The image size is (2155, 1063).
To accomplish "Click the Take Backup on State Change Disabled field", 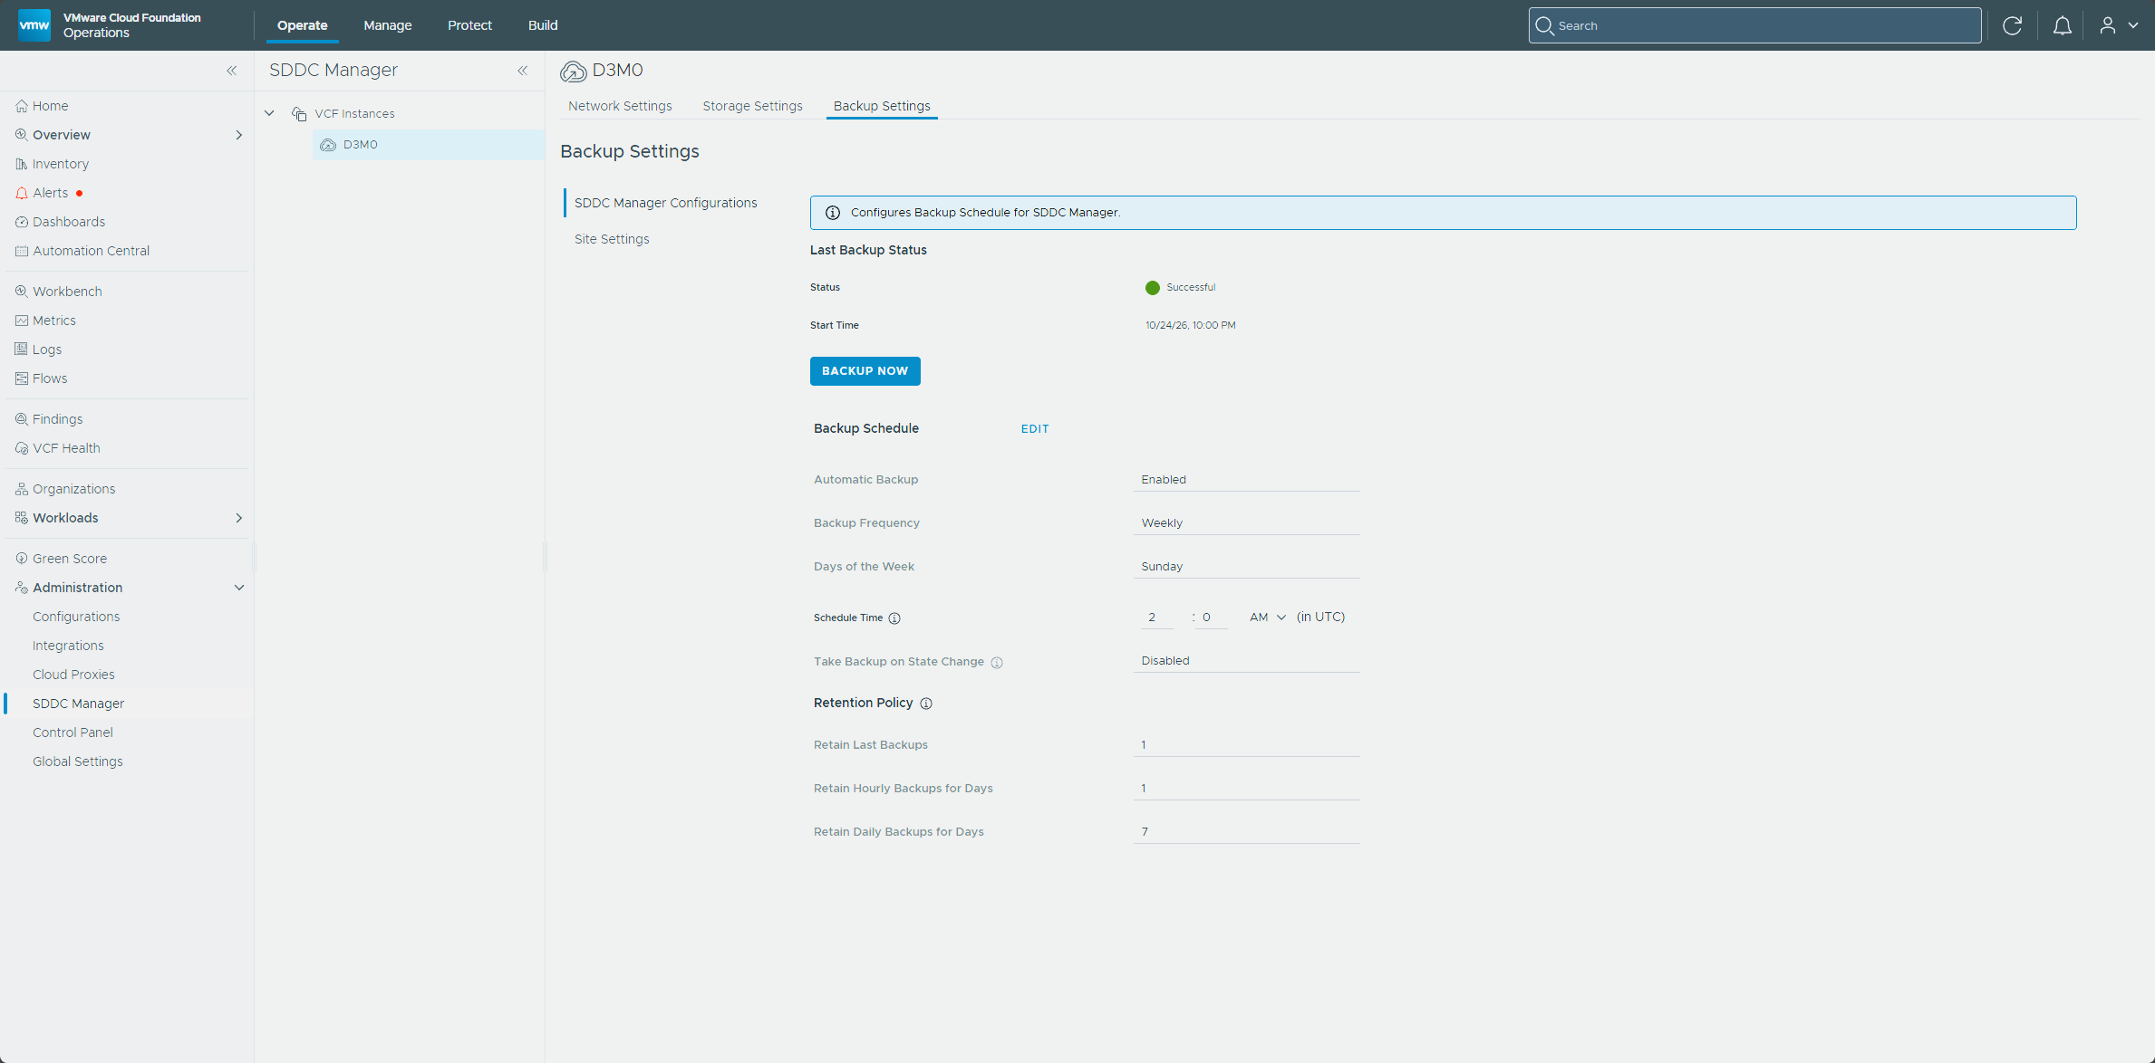I will [1246, 661].
